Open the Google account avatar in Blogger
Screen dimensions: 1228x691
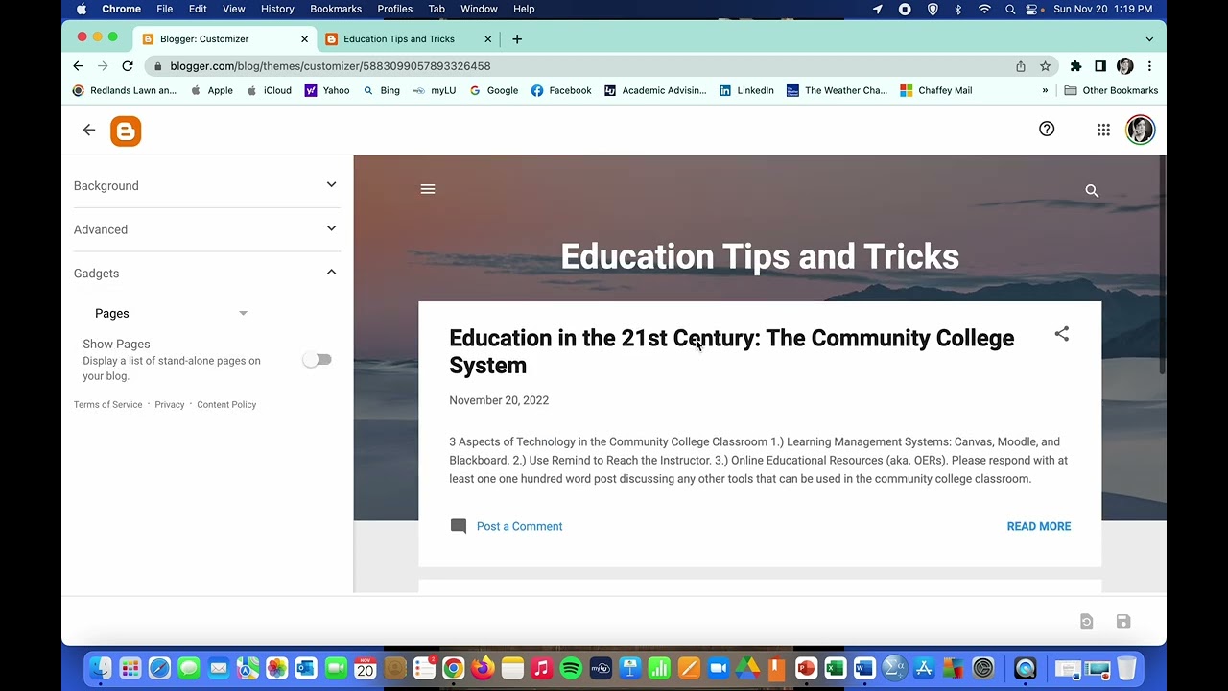coord(1140,130)
